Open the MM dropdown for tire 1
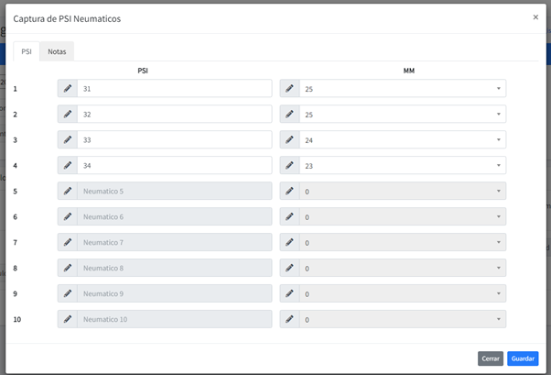The image size is (551, 375). point(403,89)
